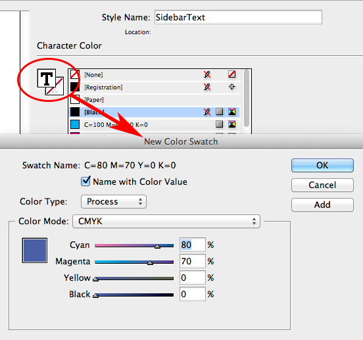The image size is (363, 340).
Task: Click the non-editable pencil icon on [None] row
Action: (207, 74)
